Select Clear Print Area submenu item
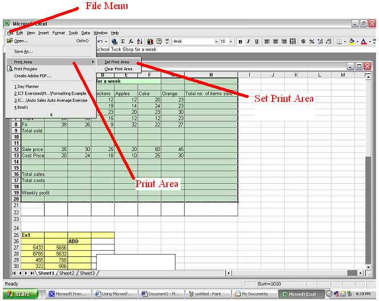The height and width of the screenshot is (301, 379). tap(119, 69)
